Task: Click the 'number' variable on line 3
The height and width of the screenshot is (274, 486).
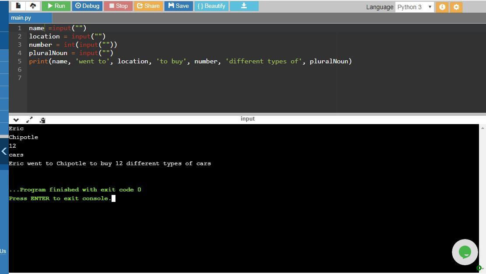Action: [40, 45]
